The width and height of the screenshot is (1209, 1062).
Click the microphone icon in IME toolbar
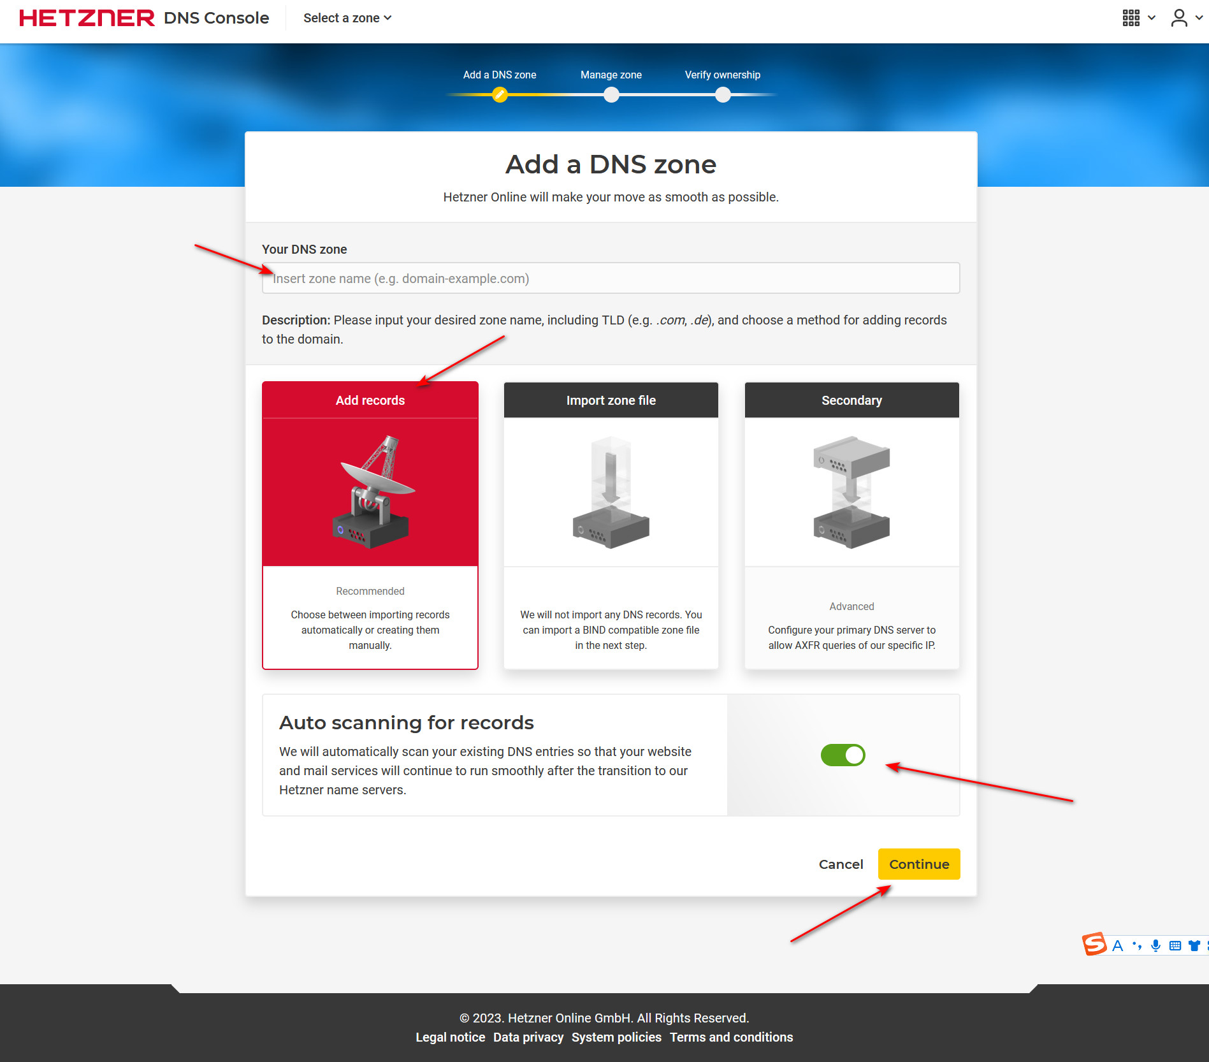(x=1155, y=945)
